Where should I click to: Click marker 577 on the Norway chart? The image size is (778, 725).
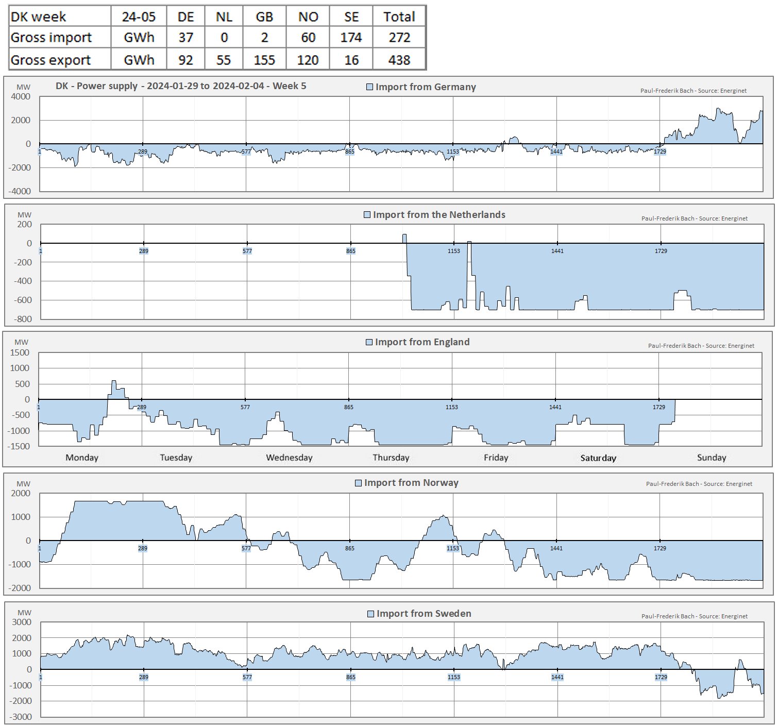coord(246,548)
